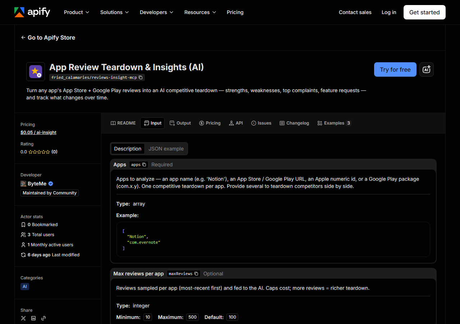Copy the apps field key
Image resolution: width=460 pixels, height=324 pixels.
point(144,165)
